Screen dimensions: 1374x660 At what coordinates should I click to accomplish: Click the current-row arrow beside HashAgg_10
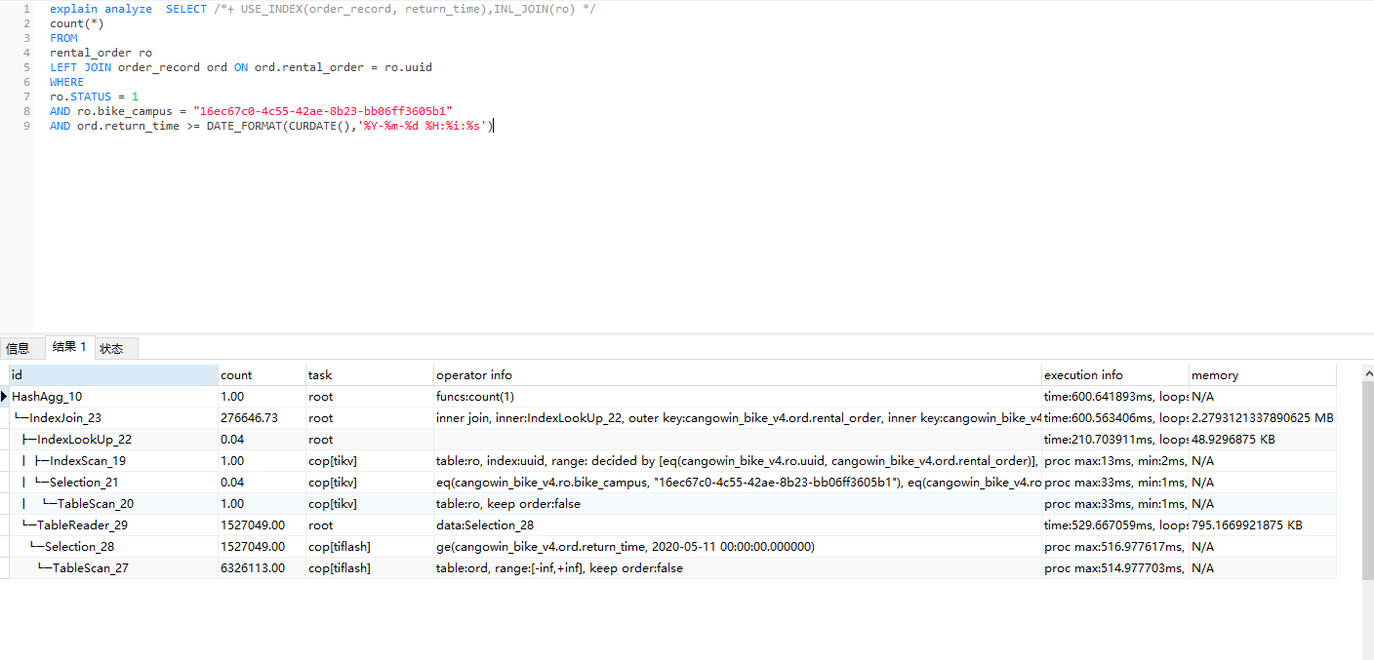tap(5, 397)
